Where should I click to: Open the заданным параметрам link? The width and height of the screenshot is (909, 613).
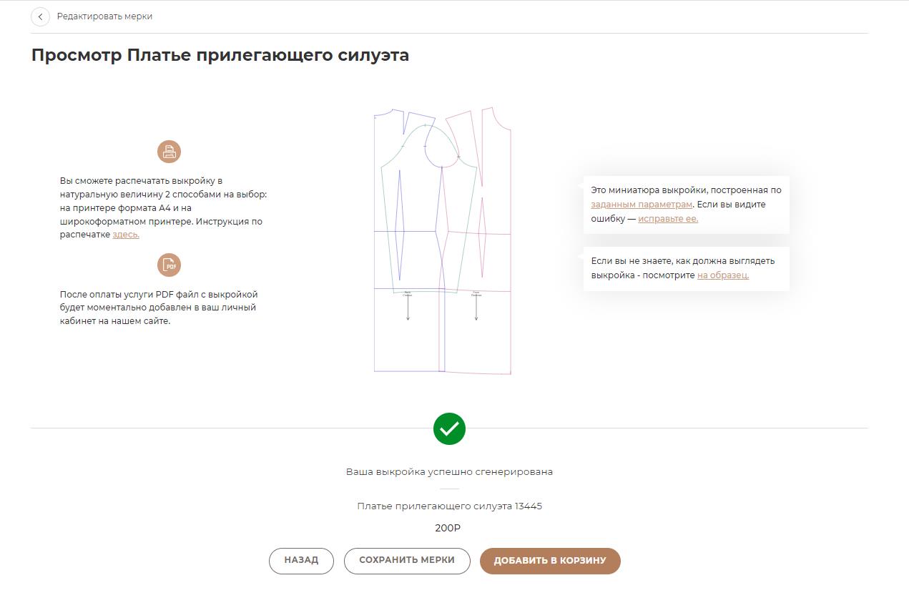click(642, 205)
